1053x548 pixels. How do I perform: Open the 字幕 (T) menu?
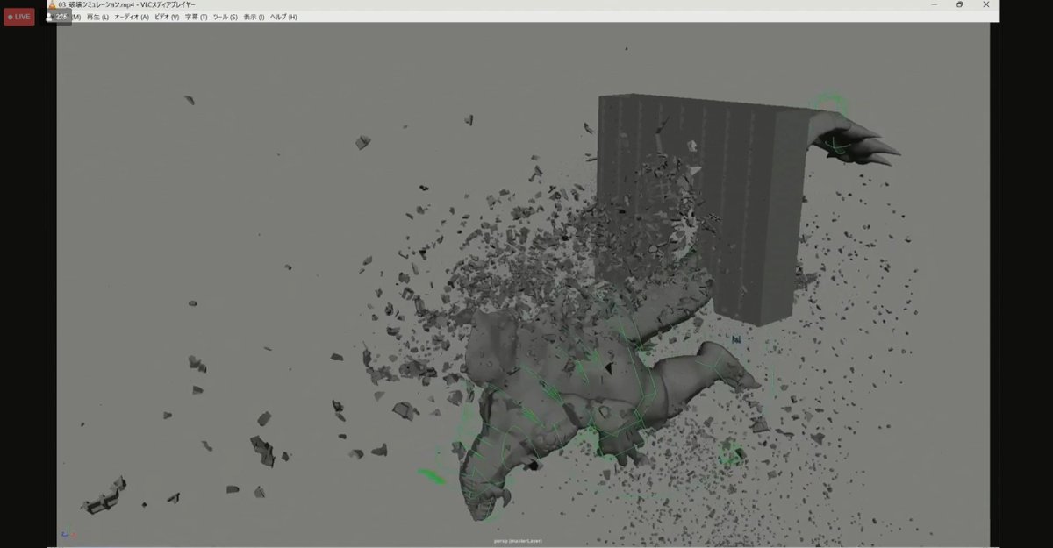(x=197, y=17)
